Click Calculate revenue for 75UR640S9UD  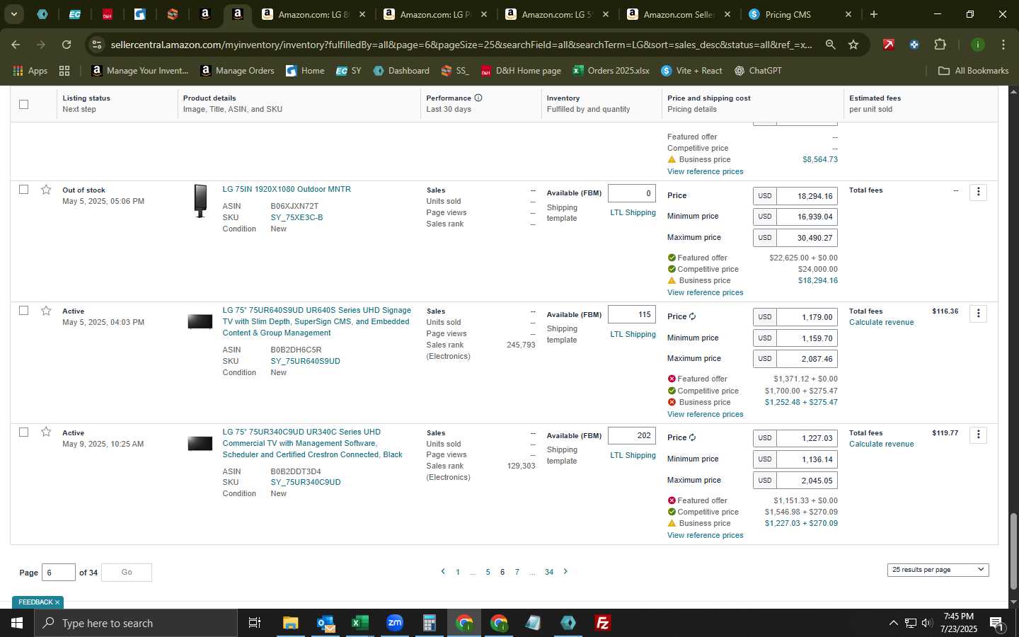[881, 322]
